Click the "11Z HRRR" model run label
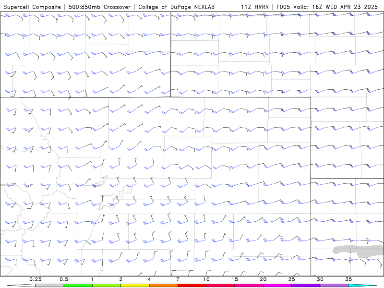 coord(255,7)
